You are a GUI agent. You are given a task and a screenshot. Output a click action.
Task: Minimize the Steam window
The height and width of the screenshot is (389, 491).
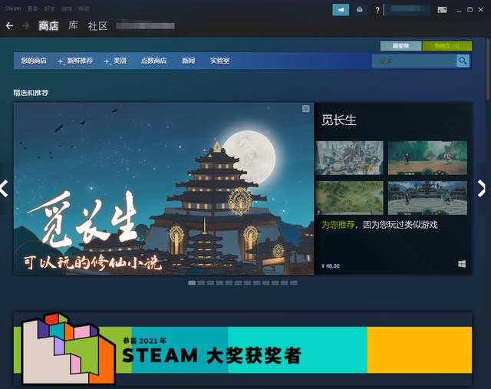(459, 10)
